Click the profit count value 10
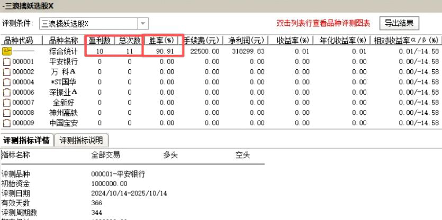The height and width of the screenshot is (220, 442). click(100, 51)
